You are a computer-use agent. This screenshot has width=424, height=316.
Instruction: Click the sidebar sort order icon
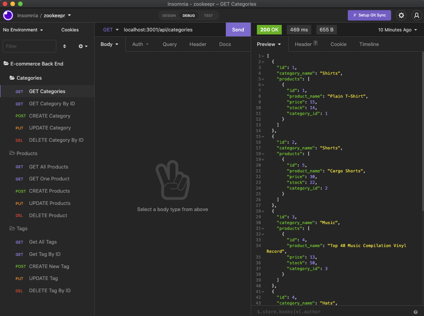pos(64,46)
